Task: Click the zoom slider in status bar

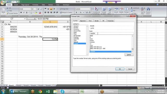Action: click(158, 88)
